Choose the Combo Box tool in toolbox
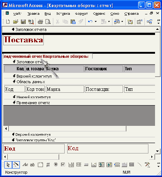The width and height of the screenshot is (162, 177). tap(71, 164)
